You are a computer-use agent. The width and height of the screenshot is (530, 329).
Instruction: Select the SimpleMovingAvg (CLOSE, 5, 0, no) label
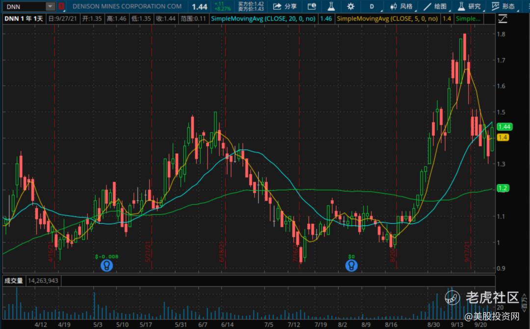click(x=387, y=19)
